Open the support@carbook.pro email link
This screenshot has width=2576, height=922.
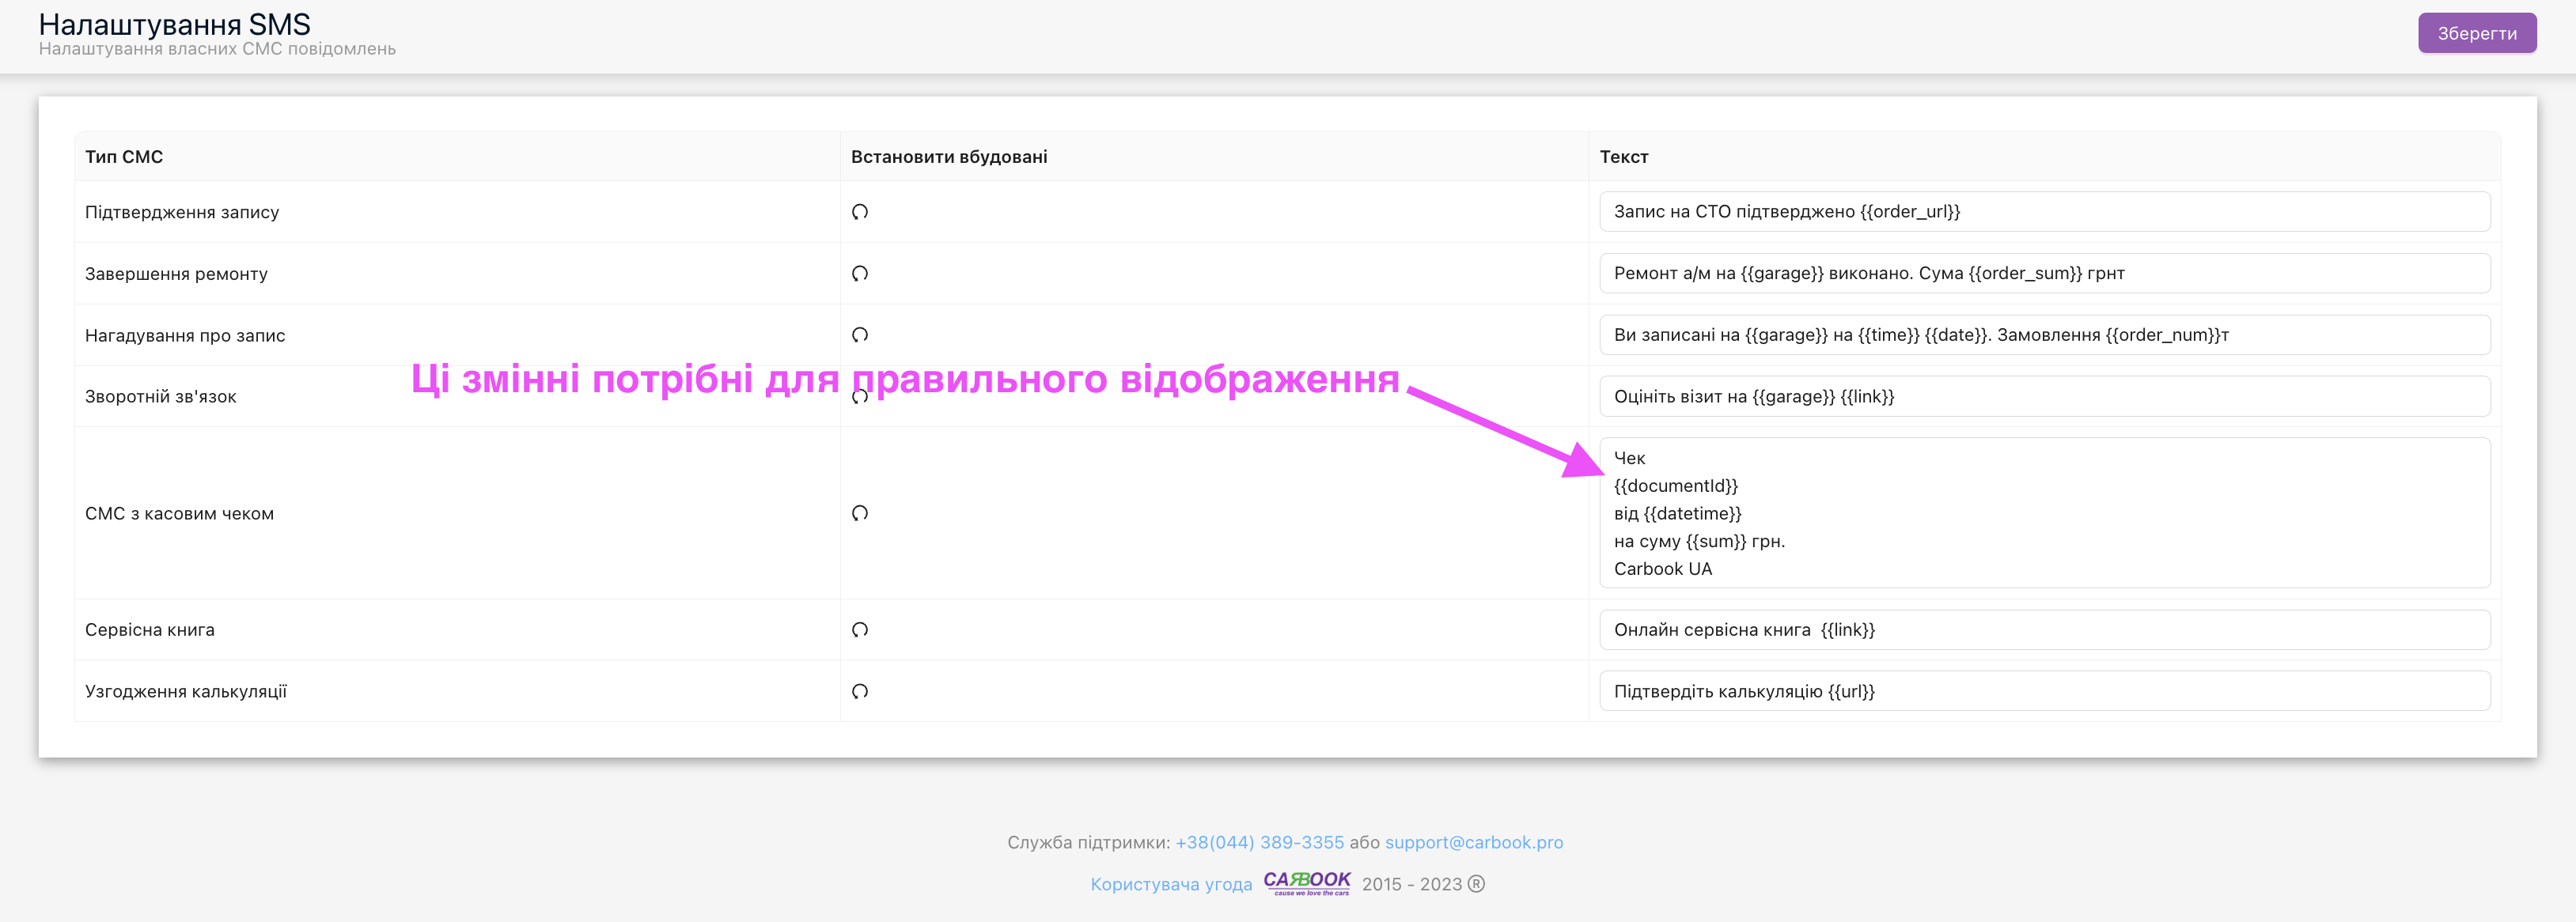pos(1473,842)
